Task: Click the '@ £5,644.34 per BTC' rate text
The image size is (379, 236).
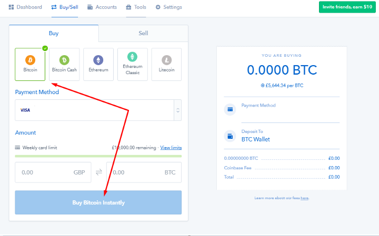Action: (282, 86)
